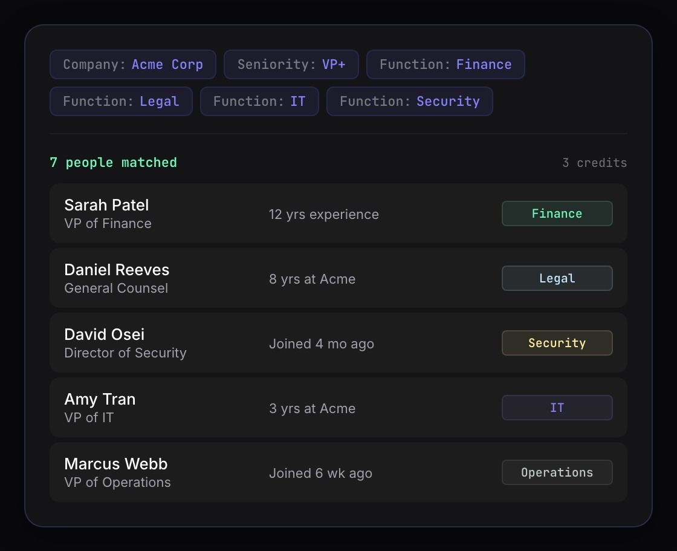The width and height of the screenshot is (677, 551).
Task: Click the green Finance tag
Action: [557, 214]
